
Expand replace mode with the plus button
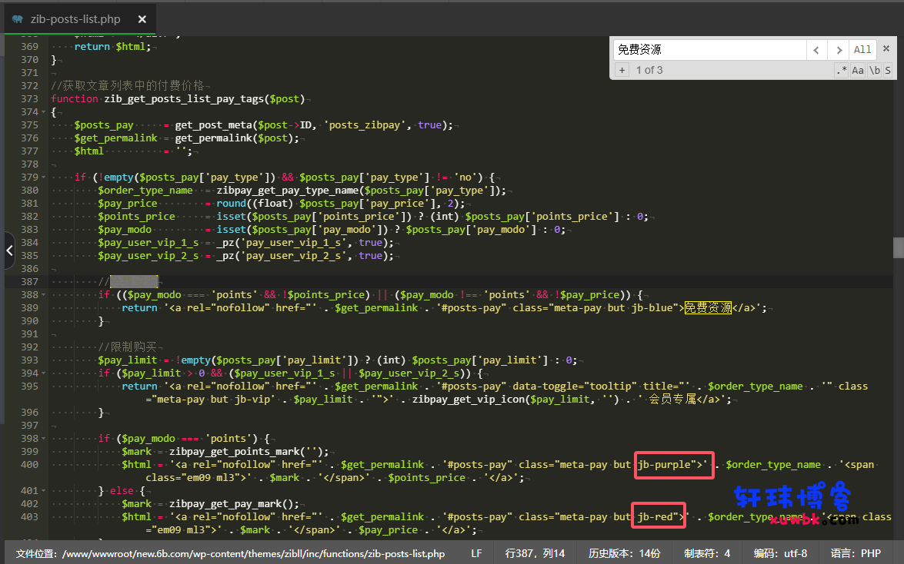622,70
